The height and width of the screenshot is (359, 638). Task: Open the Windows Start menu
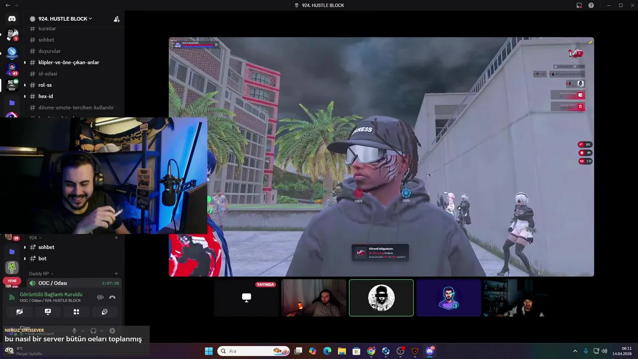pos(209,351)
